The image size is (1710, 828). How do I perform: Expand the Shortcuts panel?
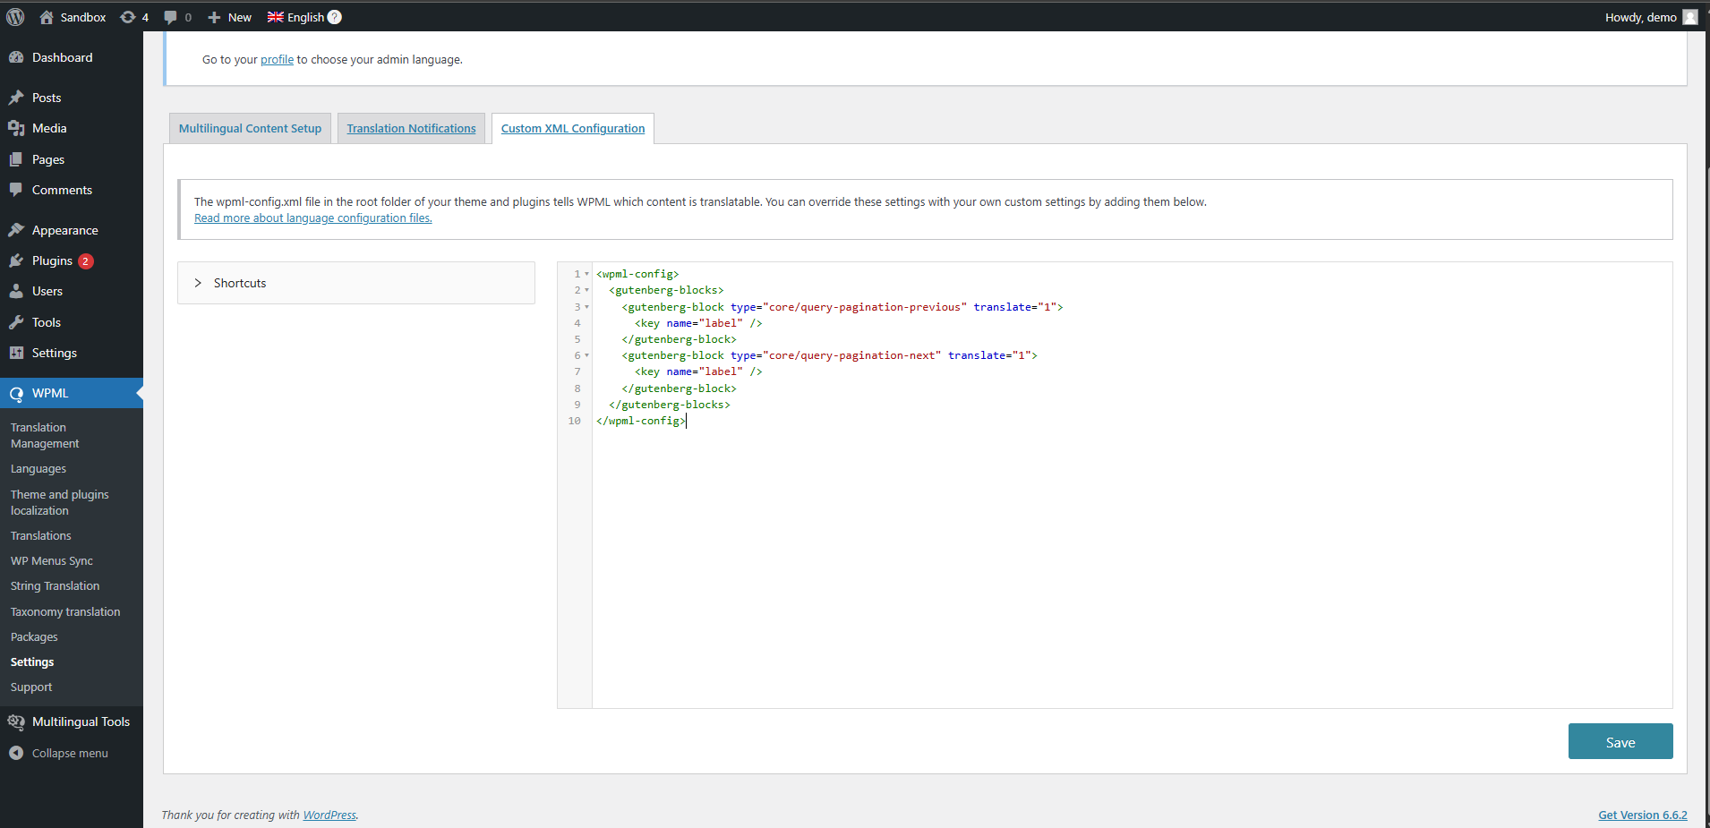tap(356, 283)
